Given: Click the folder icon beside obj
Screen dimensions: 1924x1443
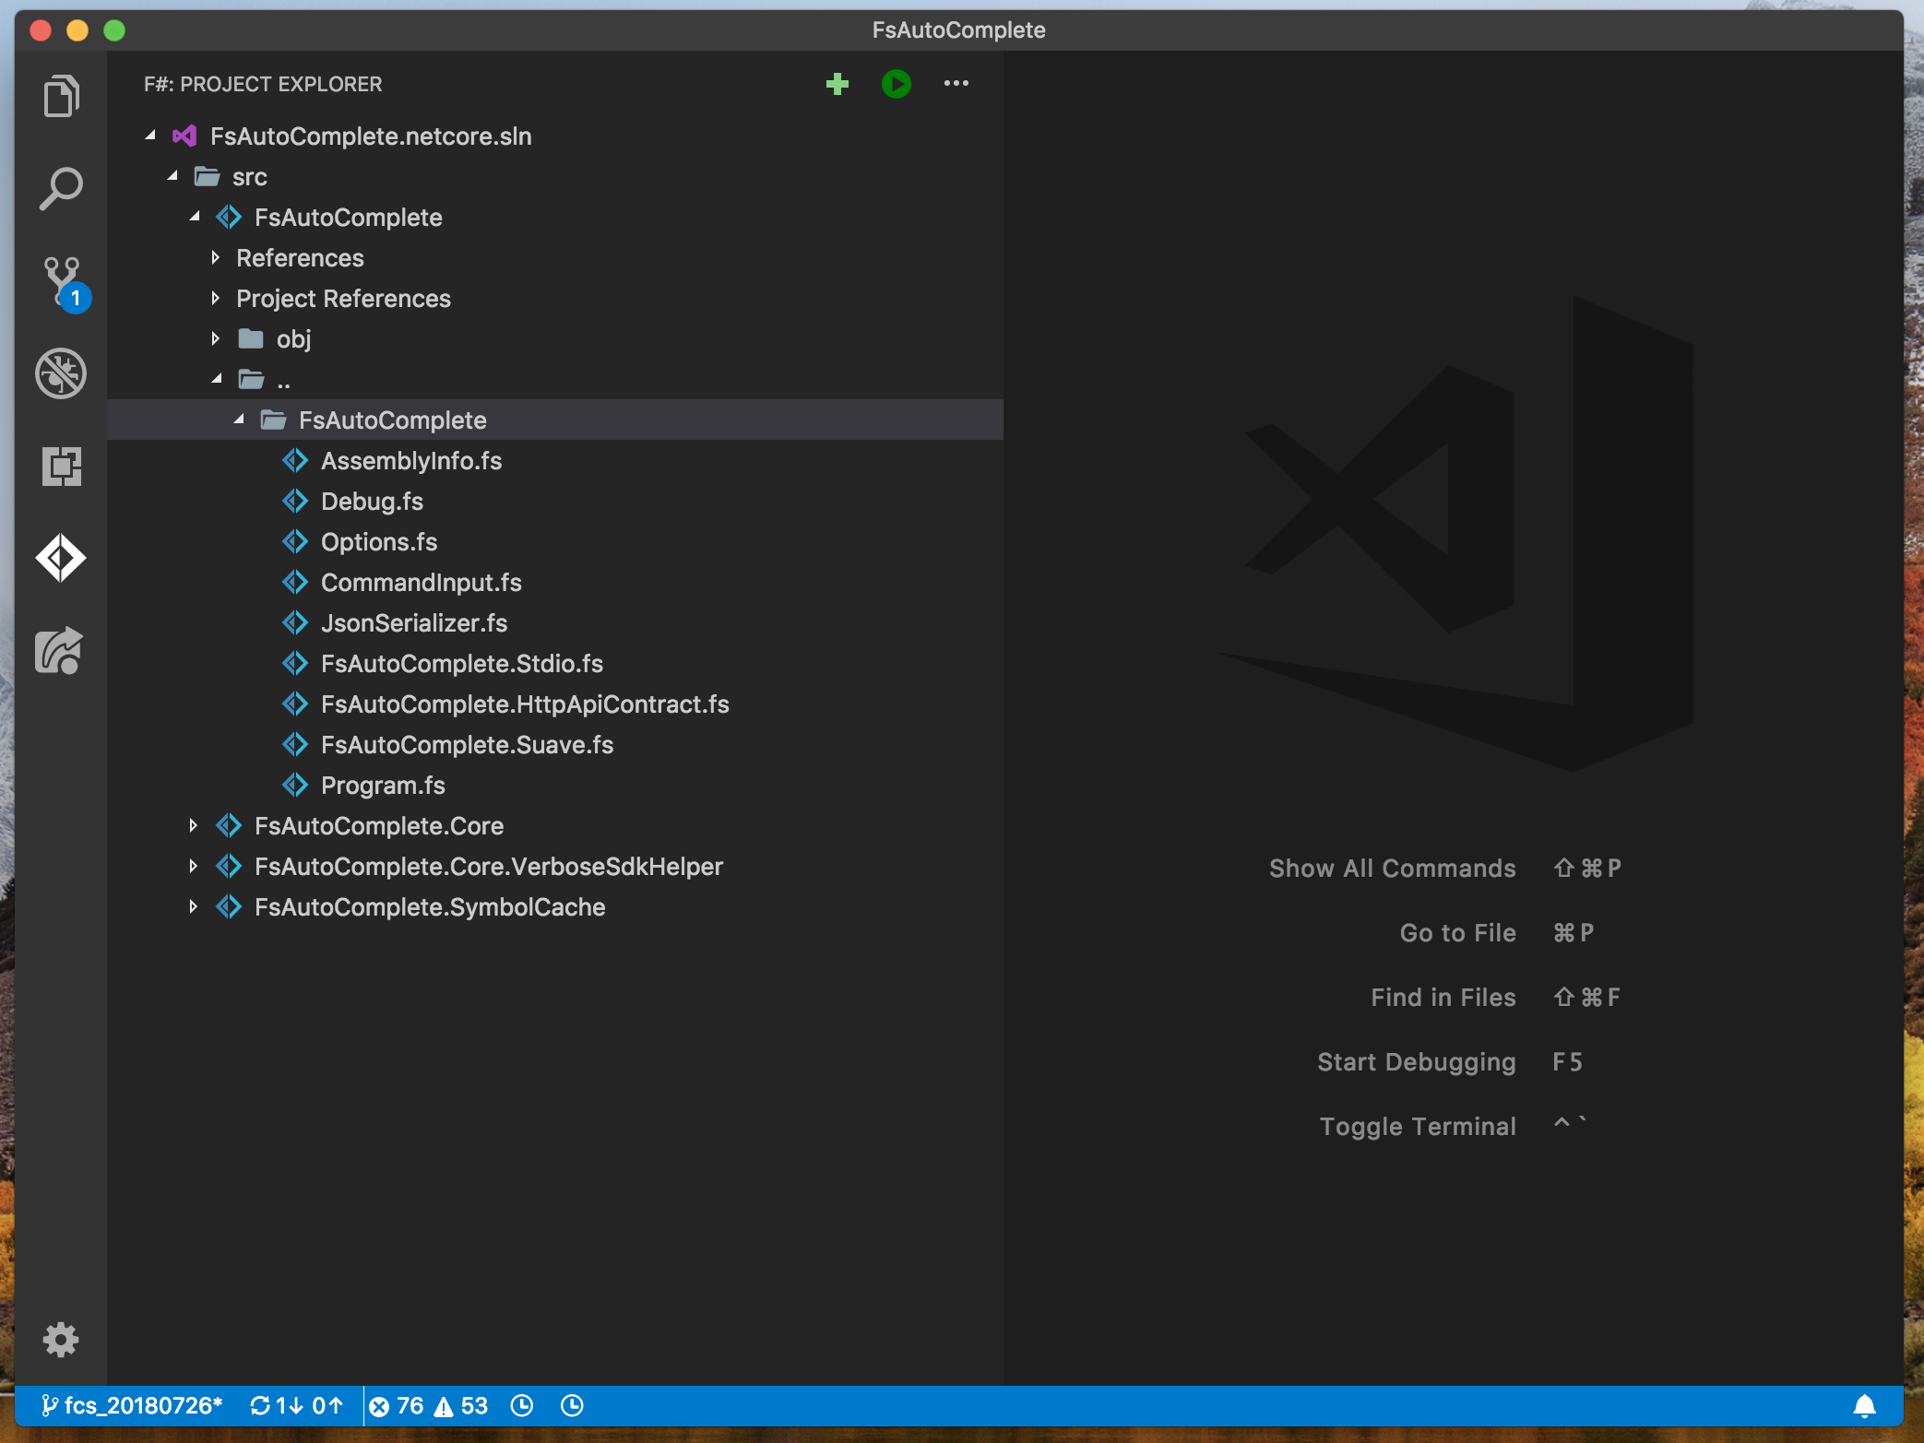Looking at the screenshot, I should 251,339.
